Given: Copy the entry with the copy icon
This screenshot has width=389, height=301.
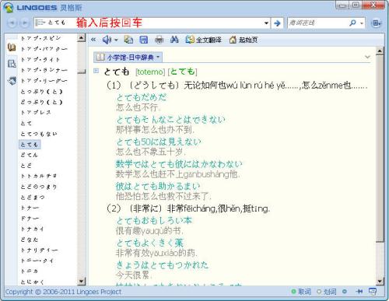Looking at the screenshot, I should click(128, 40).
